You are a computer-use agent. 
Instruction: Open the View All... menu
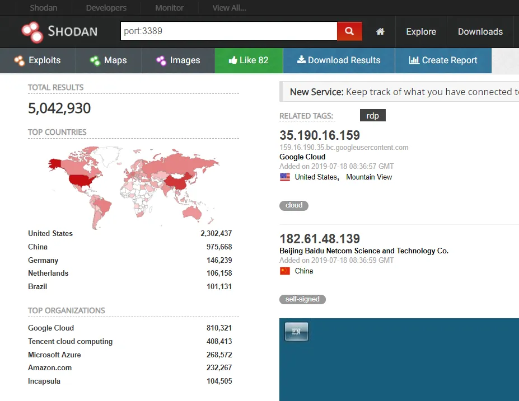[230, 8]
